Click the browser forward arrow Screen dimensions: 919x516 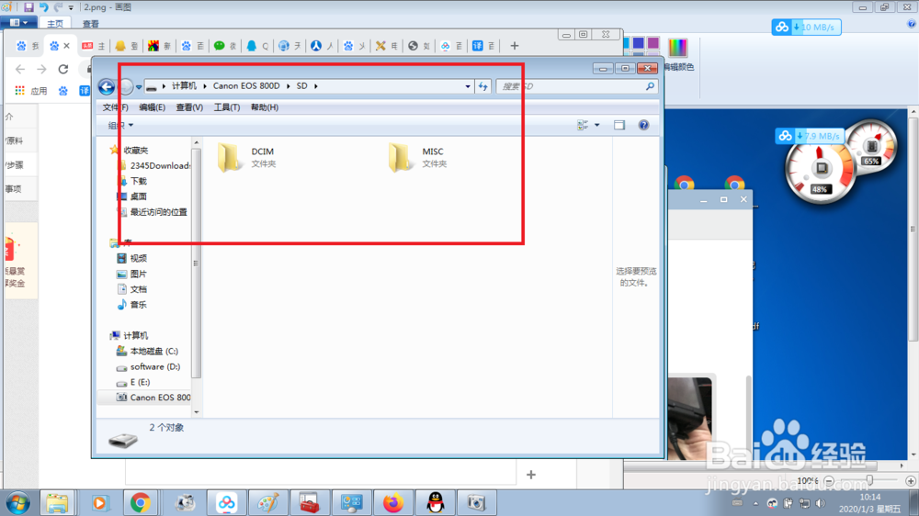tap(41, 69)
